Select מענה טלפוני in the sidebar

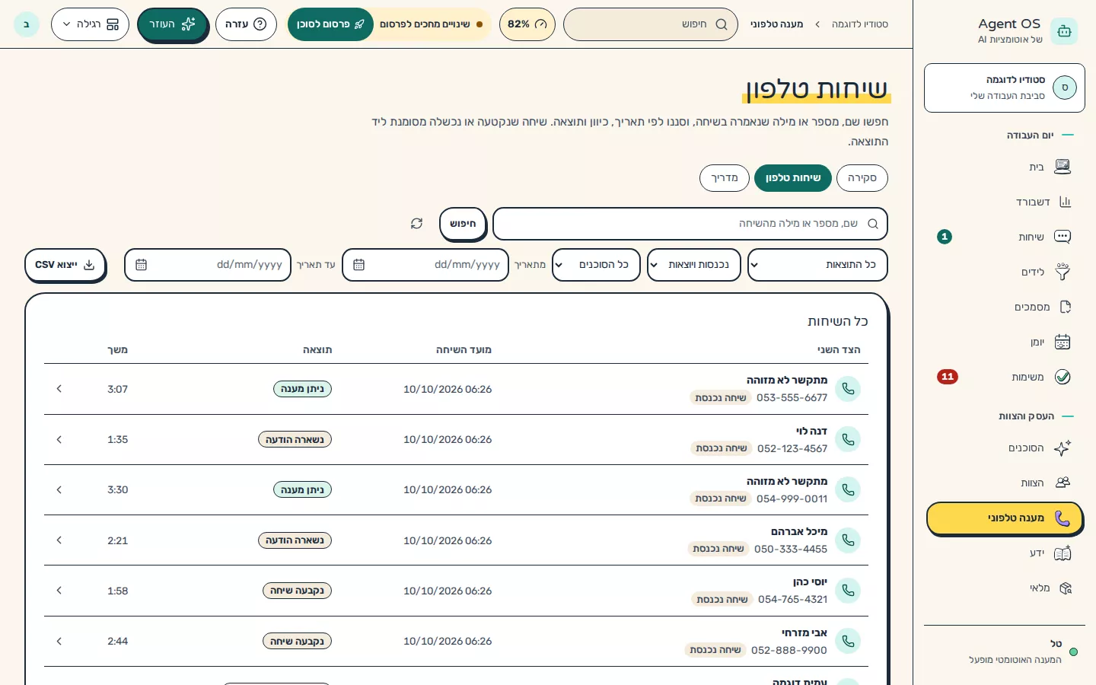(x=1005, y=518)
